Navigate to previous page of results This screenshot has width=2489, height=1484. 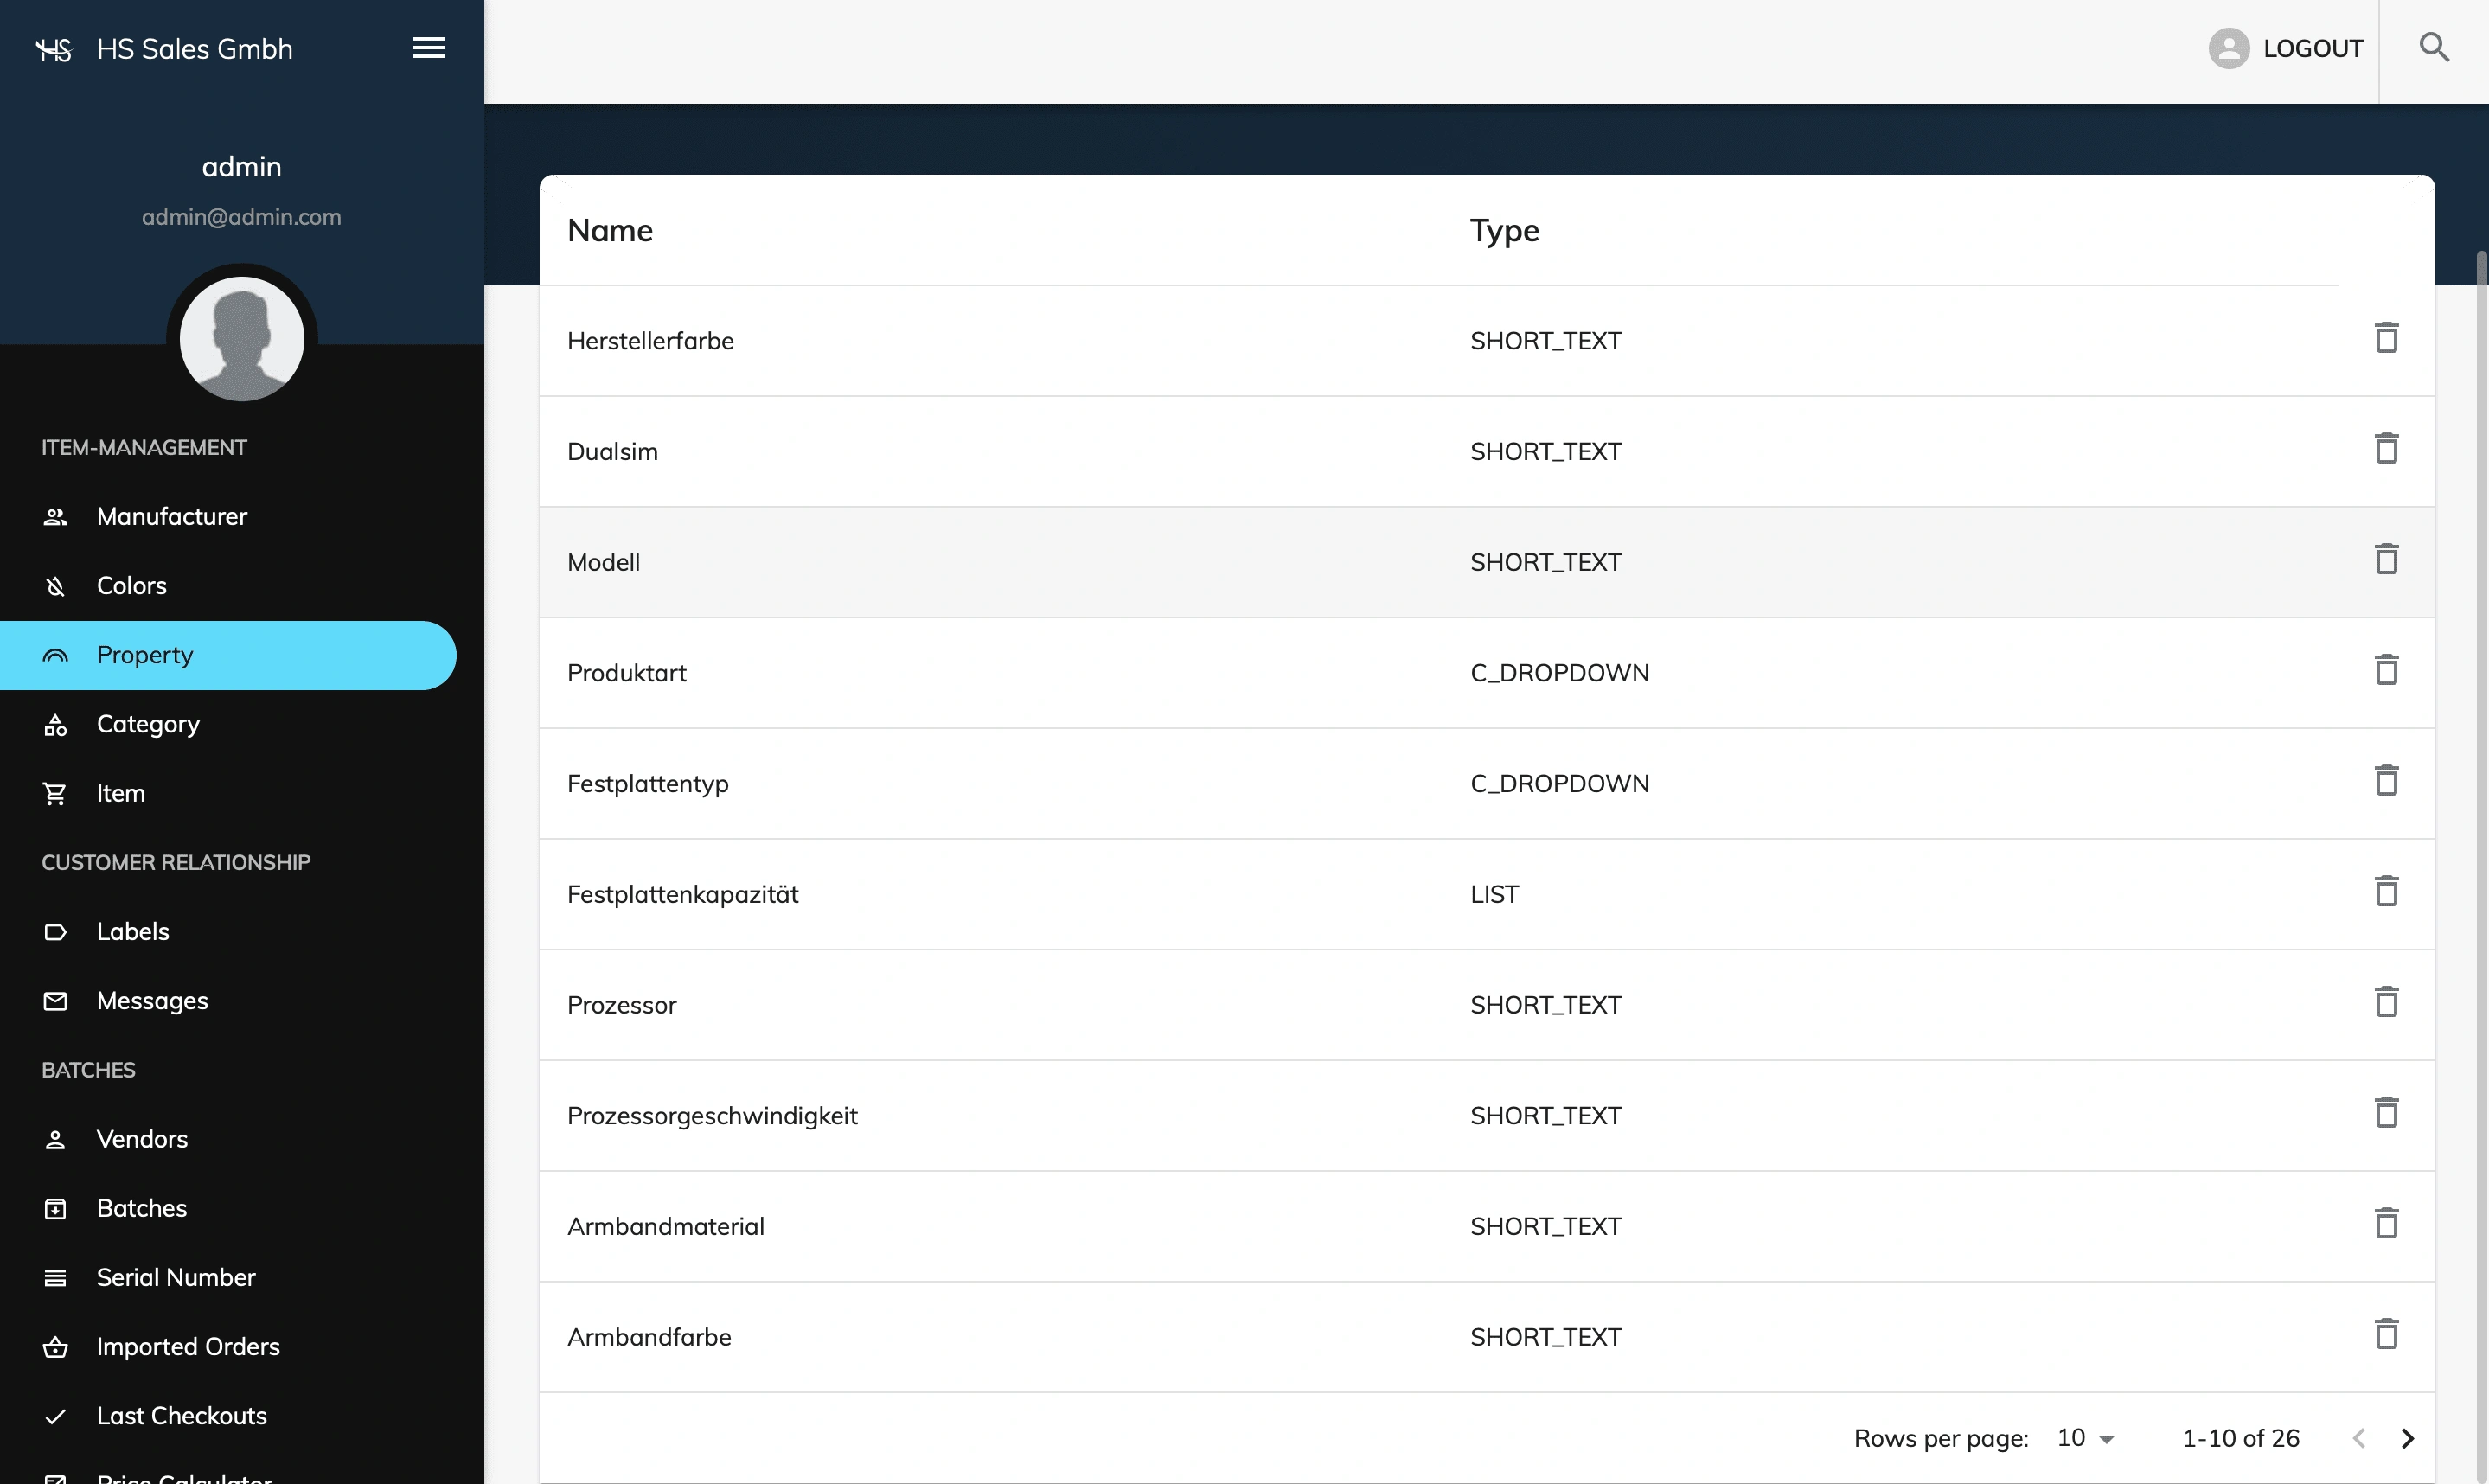pyautogui.click(x=2358, y=1436)
